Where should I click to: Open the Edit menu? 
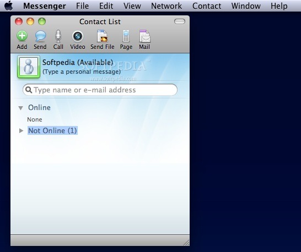106,6
